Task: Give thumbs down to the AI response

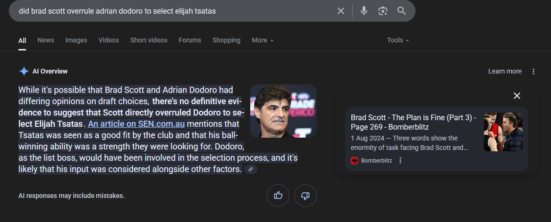Action: [x=305, y=195]
